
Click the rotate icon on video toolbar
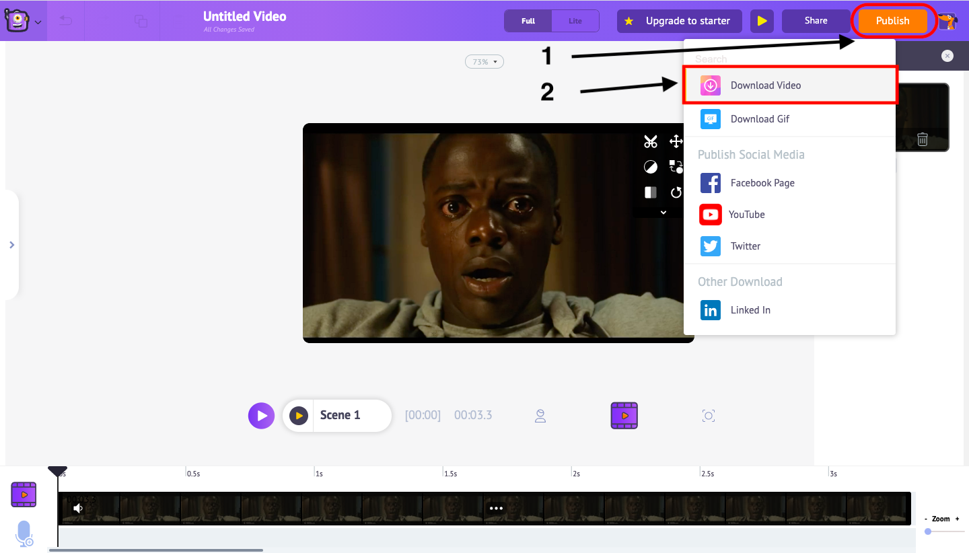[676, 193]
